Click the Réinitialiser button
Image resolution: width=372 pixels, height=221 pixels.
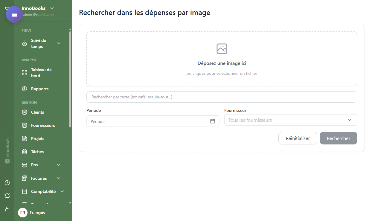click(298, 138)
